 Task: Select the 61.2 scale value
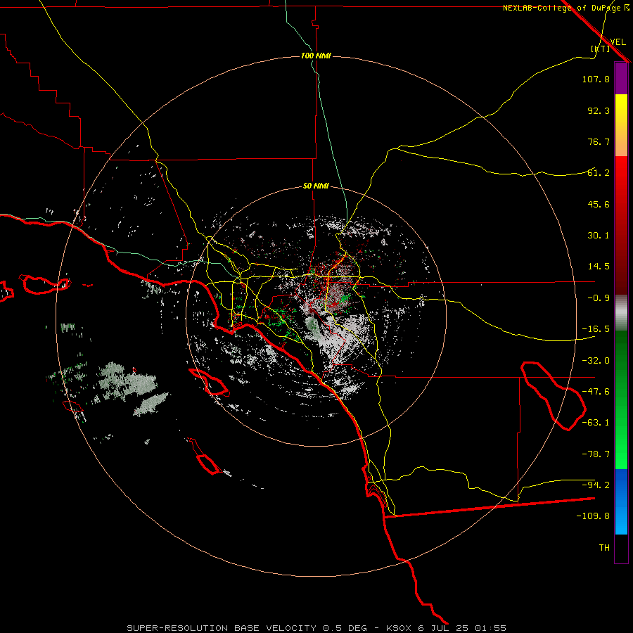599,173
